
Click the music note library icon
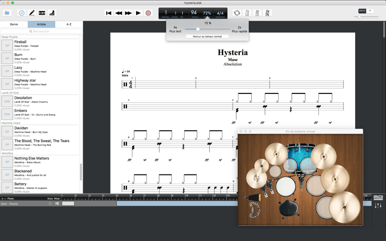pyautogui.click(x=22, y=13)
